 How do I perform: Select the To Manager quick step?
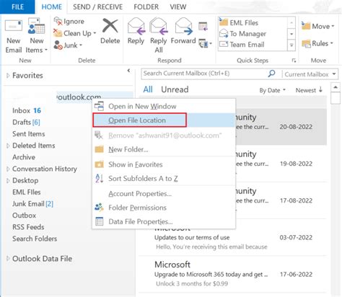[x=253, y=34]
